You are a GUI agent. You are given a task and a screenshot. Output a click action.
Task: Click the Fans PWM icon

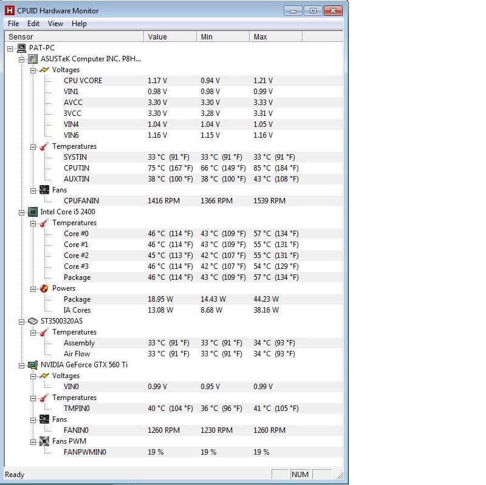coord(44,441)
